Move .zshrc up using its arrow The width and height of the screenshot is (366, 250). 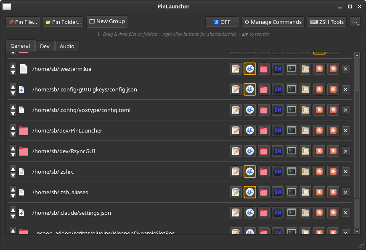click(x=13, y=169)
